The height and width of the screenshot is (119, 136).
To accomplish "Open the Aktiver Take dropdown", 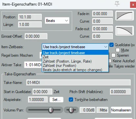I will [x=33, y=65].
